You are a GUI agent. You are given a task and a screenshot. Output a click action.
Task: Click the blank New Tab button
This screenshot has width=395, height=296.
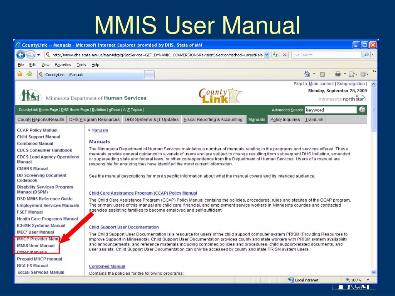(x=149, y=75)
